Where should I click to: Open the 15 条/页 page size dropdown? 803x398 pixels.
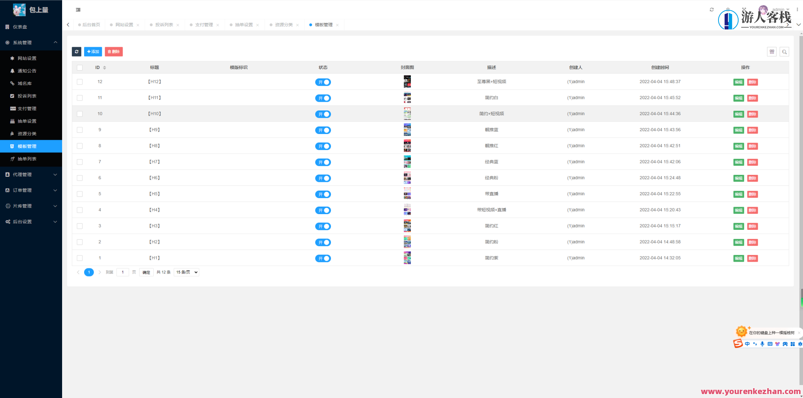[x=186, y=272]
